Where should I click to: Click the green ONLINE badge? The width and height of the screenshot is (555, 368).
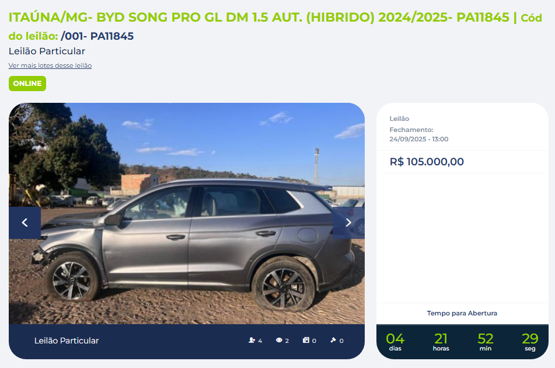(27, 84)
